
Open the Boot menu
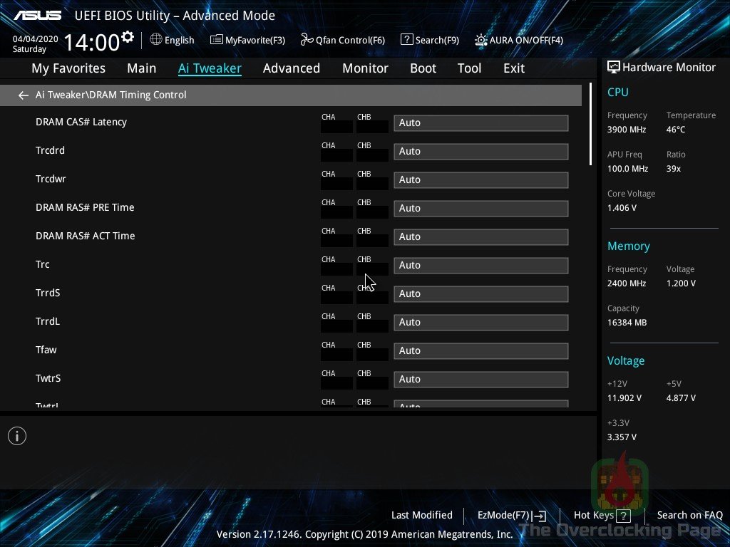423,68
